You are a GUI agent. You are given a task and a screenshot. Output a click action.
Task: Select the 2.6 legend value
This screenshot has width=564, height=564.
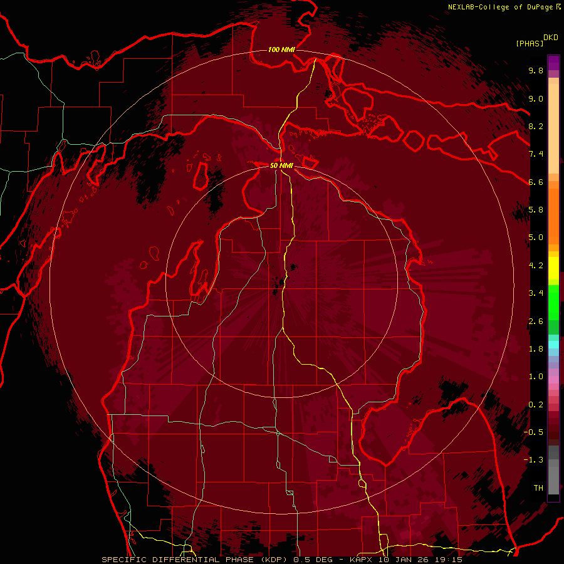click(536, 321)
